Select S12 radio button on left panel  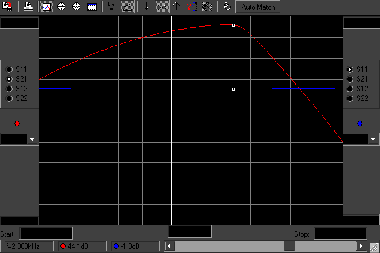(9, 89)
